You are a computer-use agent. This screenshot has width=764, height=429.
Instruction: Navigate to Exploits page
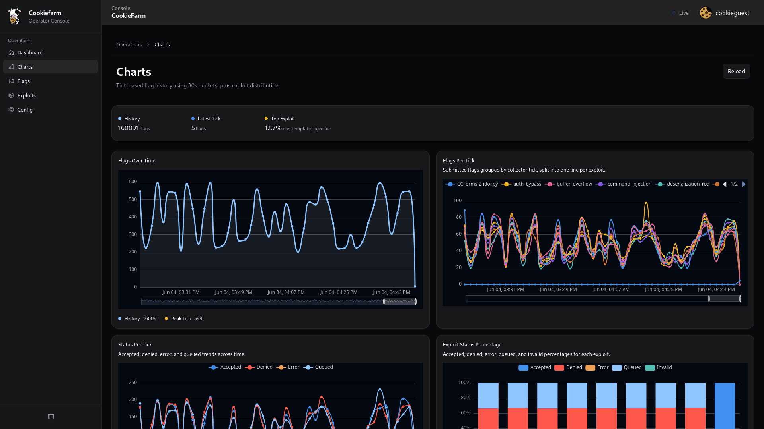[x=51, y=95]
